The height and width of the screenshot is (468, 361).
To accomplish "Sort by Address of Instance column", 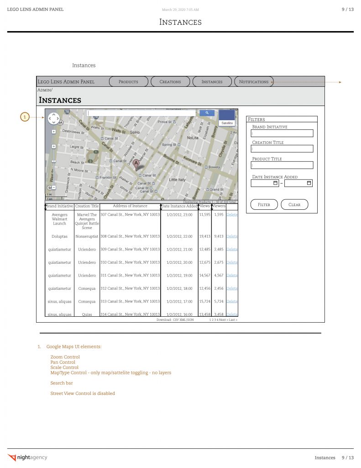I will (x=130, y=206).
